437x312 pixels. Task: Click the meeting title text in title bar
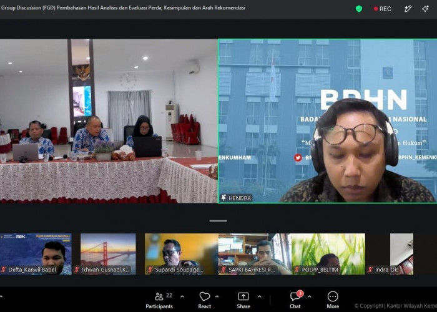click(123, 7)
